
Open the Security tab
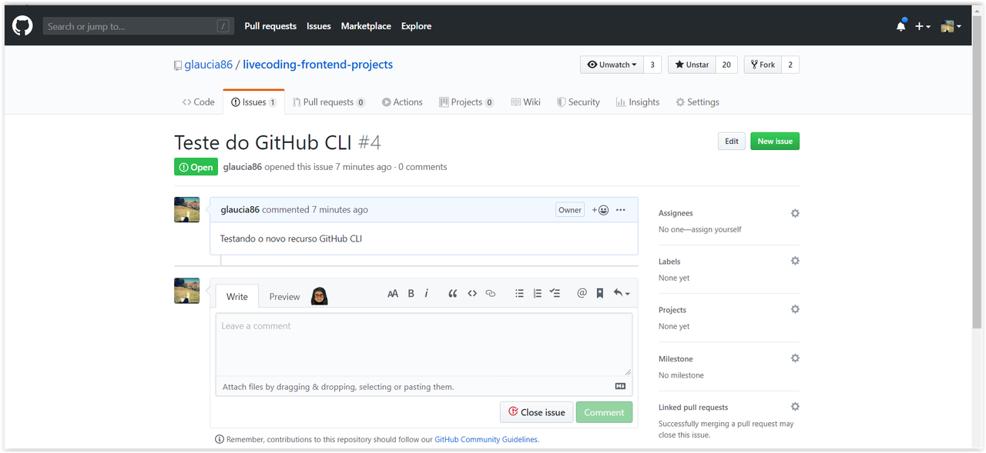click(579, 102)
